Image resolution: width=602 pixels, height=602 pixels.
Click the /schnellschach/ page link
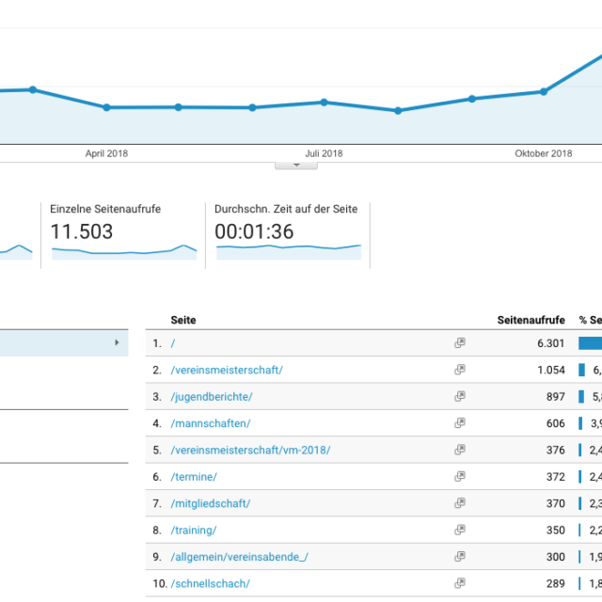click(210, 583)
